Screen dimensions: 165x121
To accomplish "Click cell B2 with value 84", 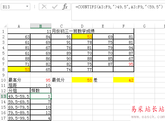I will click(x=41, y=37).
